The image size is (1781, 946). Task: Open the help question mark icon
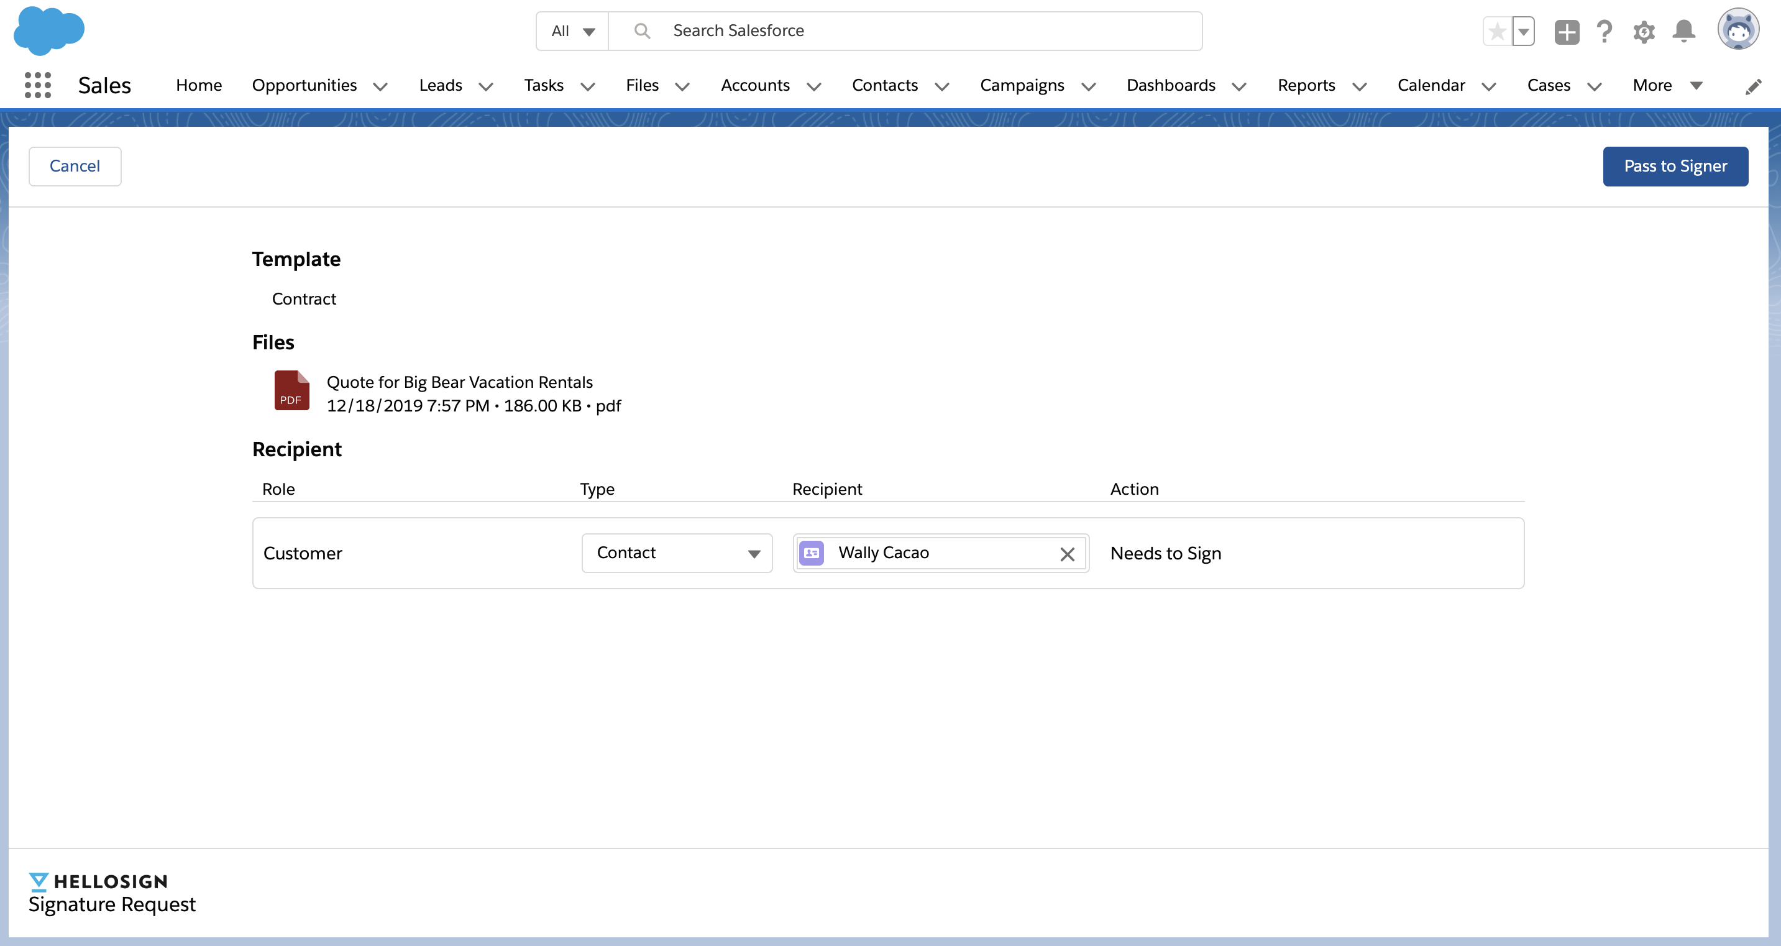pos(1605,32)
